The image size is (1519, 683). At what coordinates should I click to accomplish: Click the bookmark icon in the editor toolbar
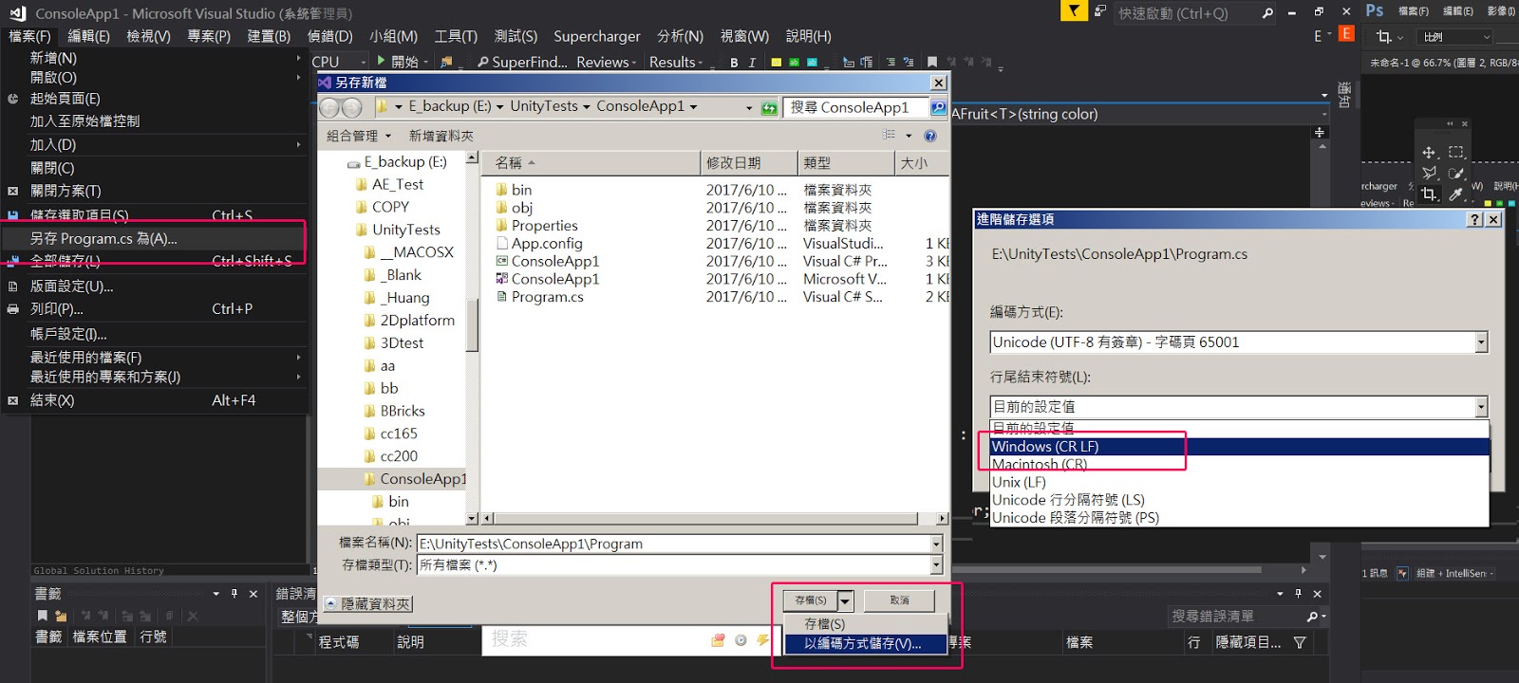coord(932,63)
